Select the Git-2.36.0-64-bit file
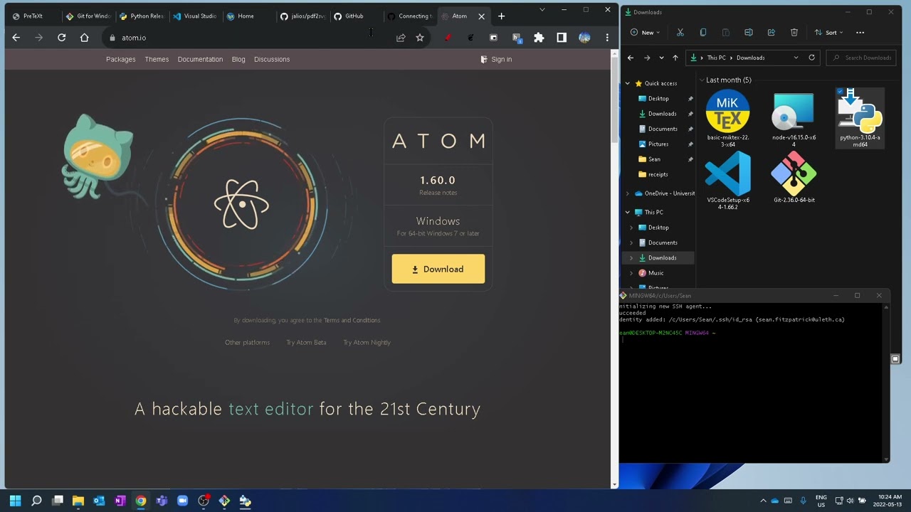This screenshot has width=911, height=512. click(794, 178)
